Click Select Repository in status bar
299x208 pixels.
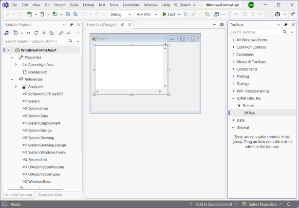click(x=262, y=204)
